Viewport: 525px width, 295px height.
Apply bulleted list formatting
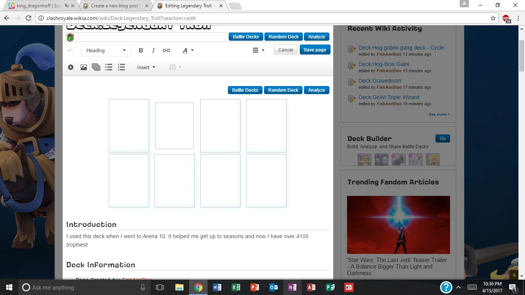coord(109,67)
